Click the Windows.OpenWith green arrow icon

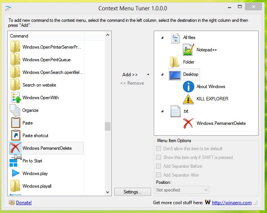[16, 97]
